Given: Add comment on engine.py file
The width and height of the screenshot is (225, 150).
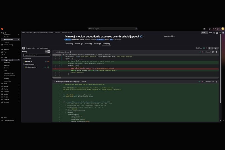Looking at the screenshot, I should tap(213, 52).
